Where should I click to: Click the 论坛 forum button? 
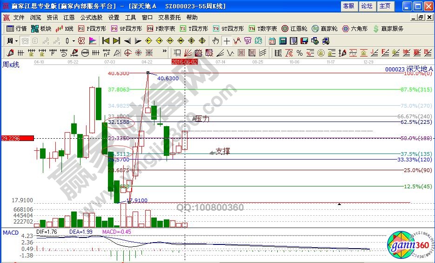pyautogui.click(x=367, y=6)
